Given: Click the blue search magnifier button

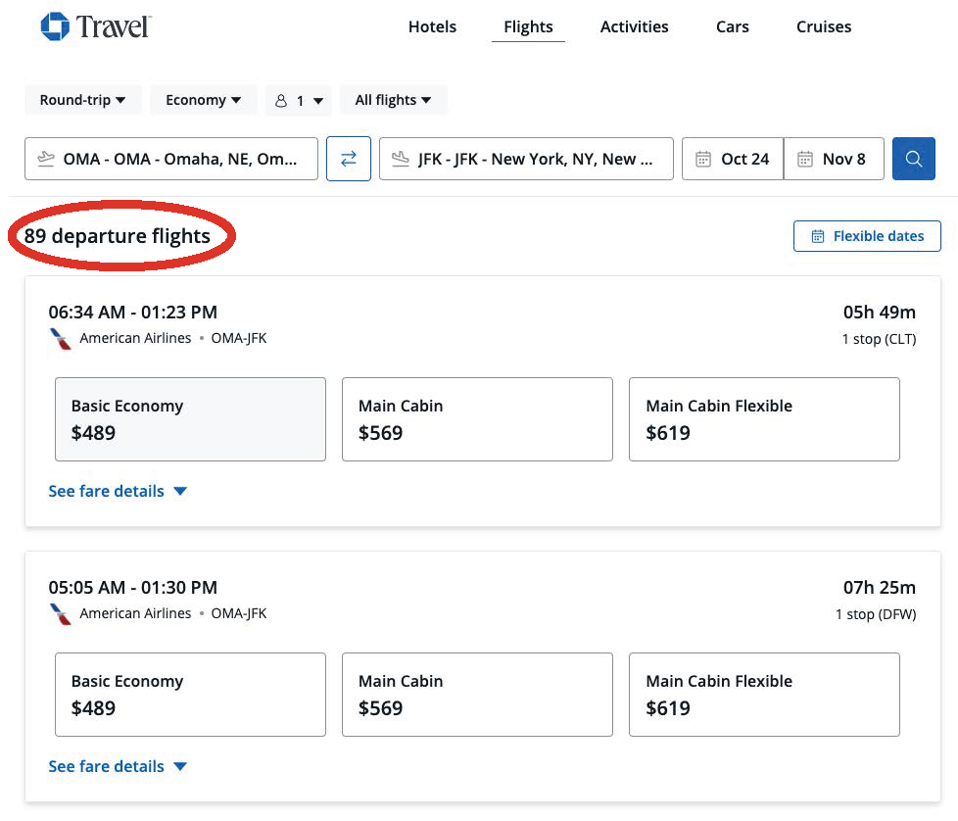Looking at the screenshot, I should 913,159.
